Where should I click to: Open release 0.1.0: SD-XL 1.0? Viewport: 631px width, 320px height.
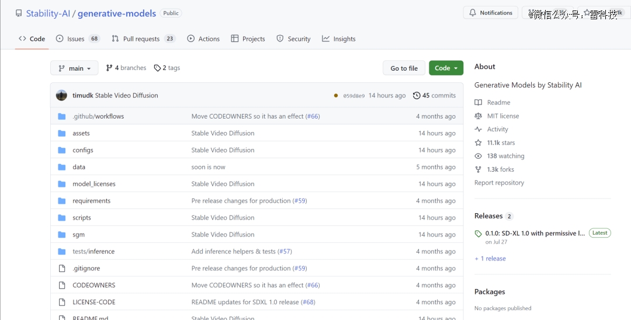click(x=535, y=233)
